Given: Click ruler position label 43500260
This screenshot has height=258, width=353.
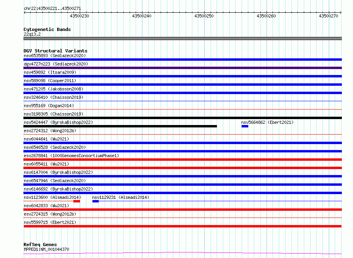Looking at the screenshot, I should click(x=266, y=16).
